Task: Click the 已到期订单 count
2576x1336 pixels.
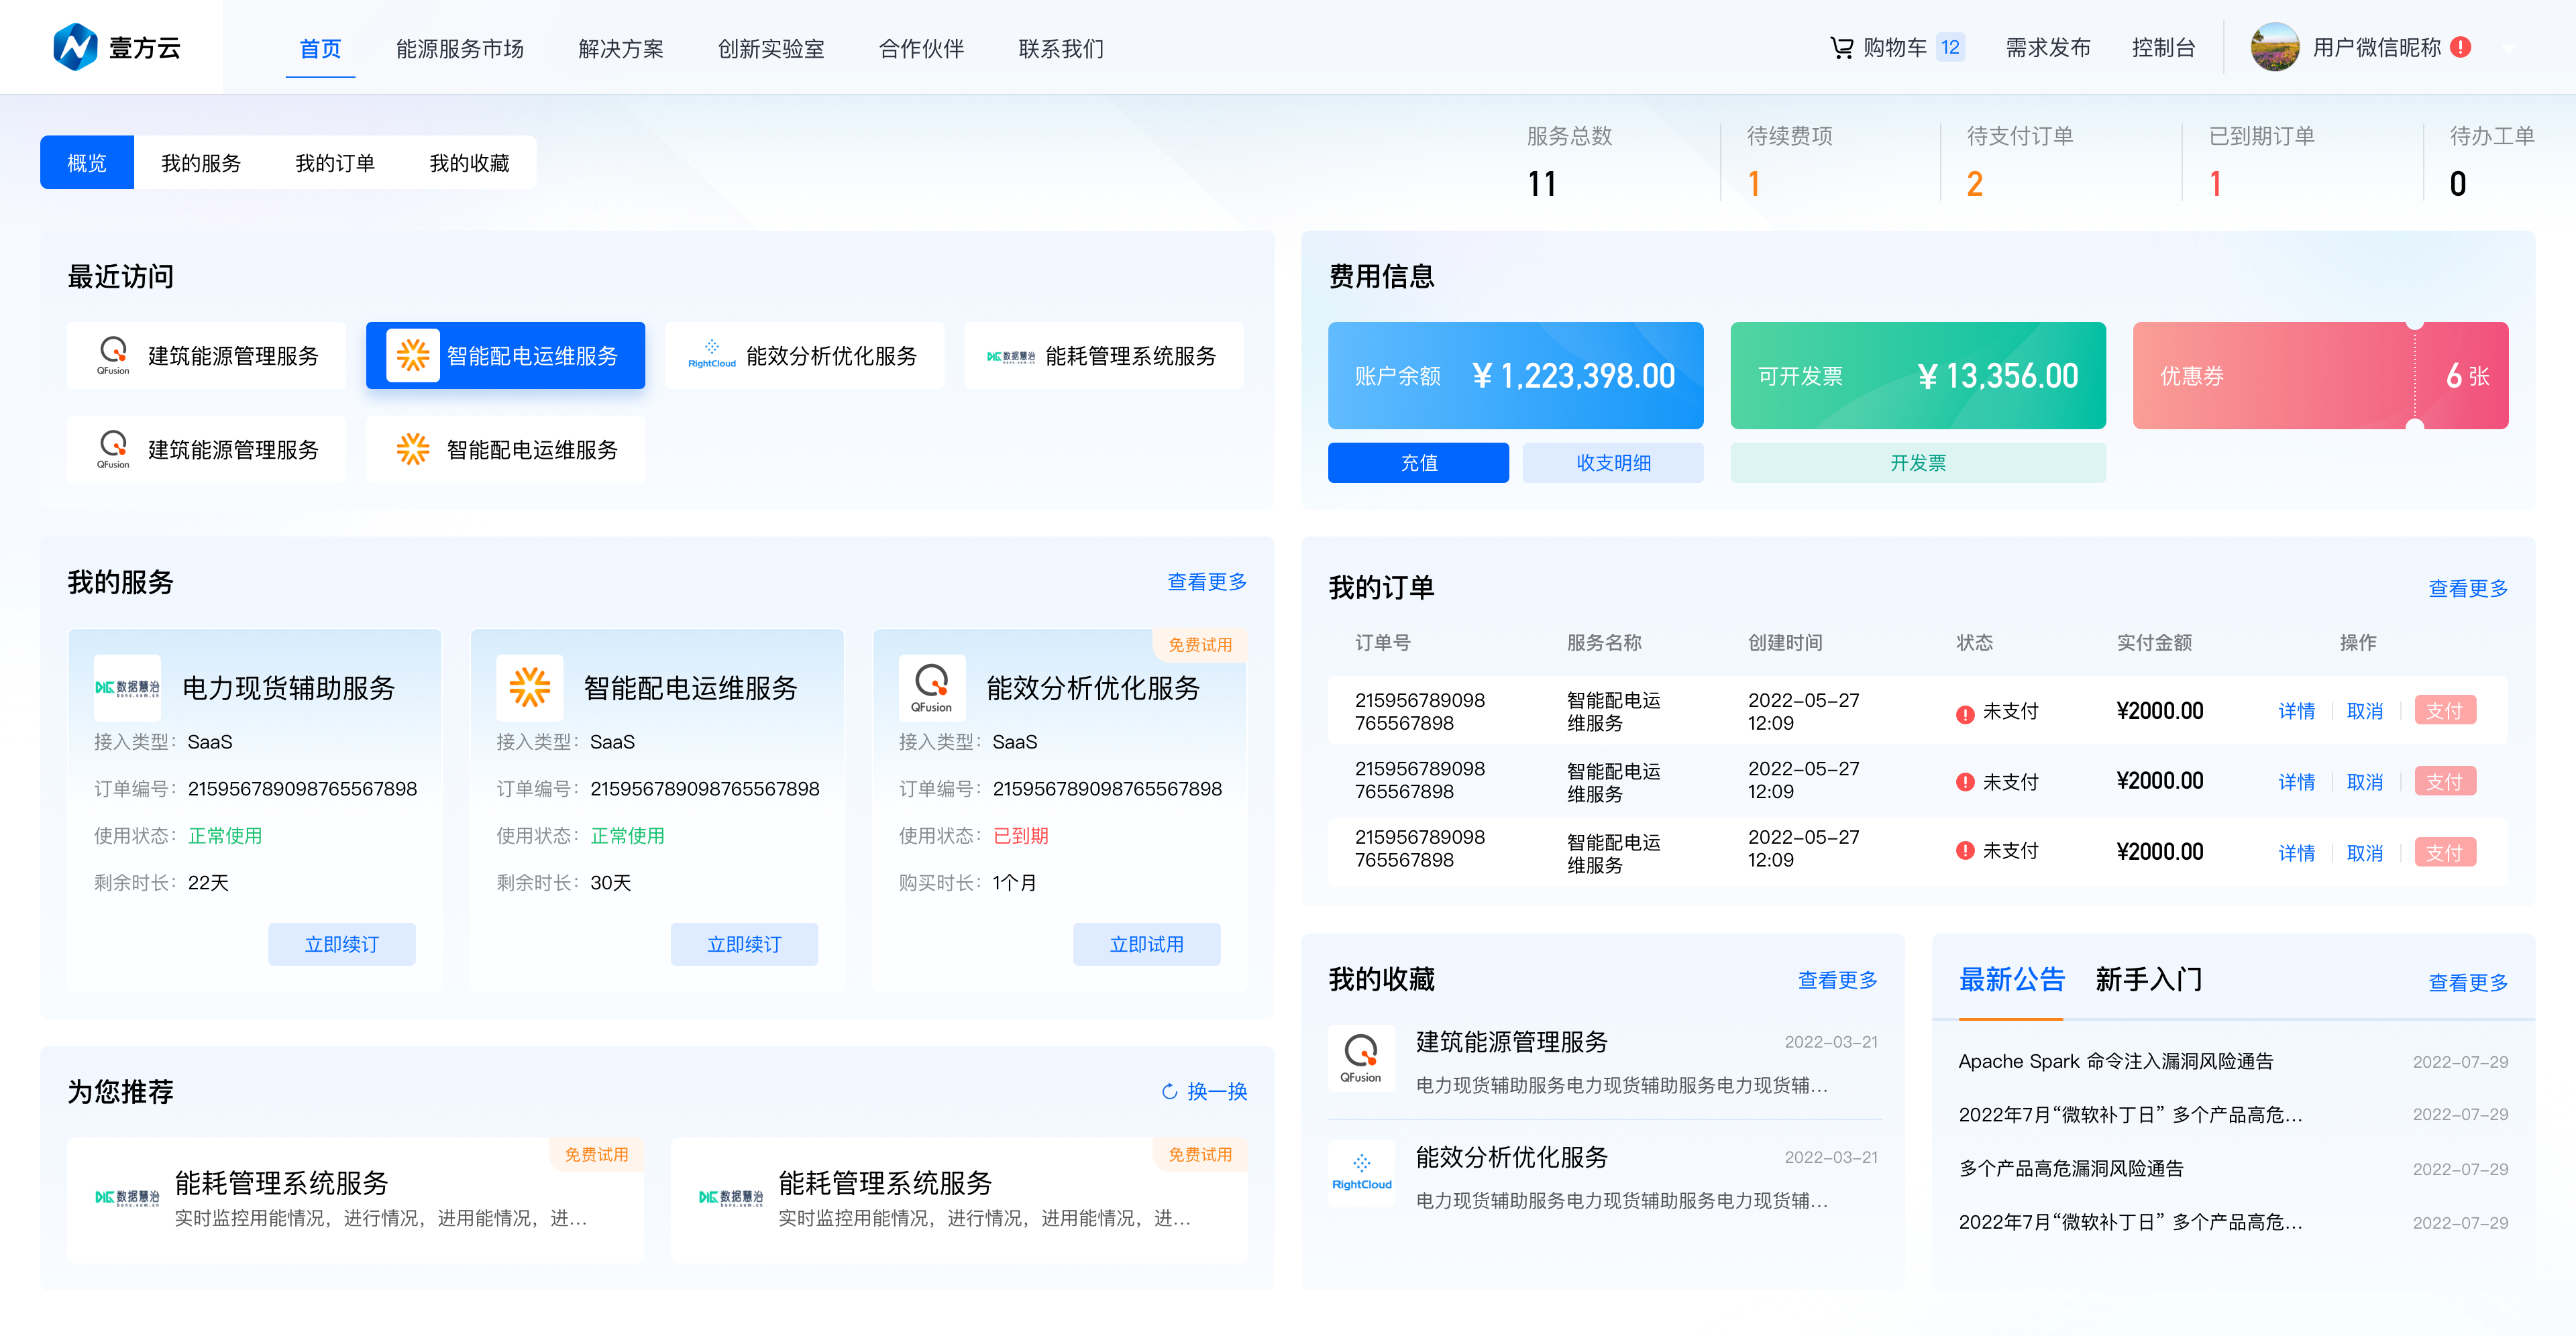Action: pyautogui.click(x=2216, y=184)
